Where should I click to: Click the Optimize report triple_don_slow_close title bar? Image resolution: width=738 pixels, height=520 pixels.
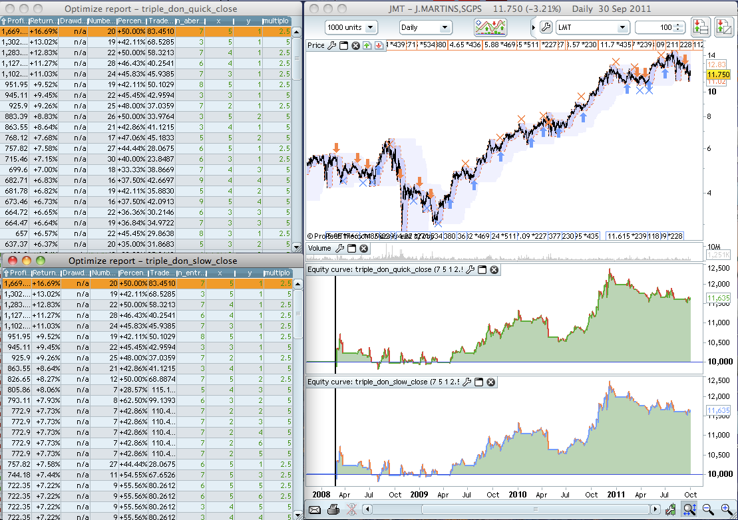point(152,261)
